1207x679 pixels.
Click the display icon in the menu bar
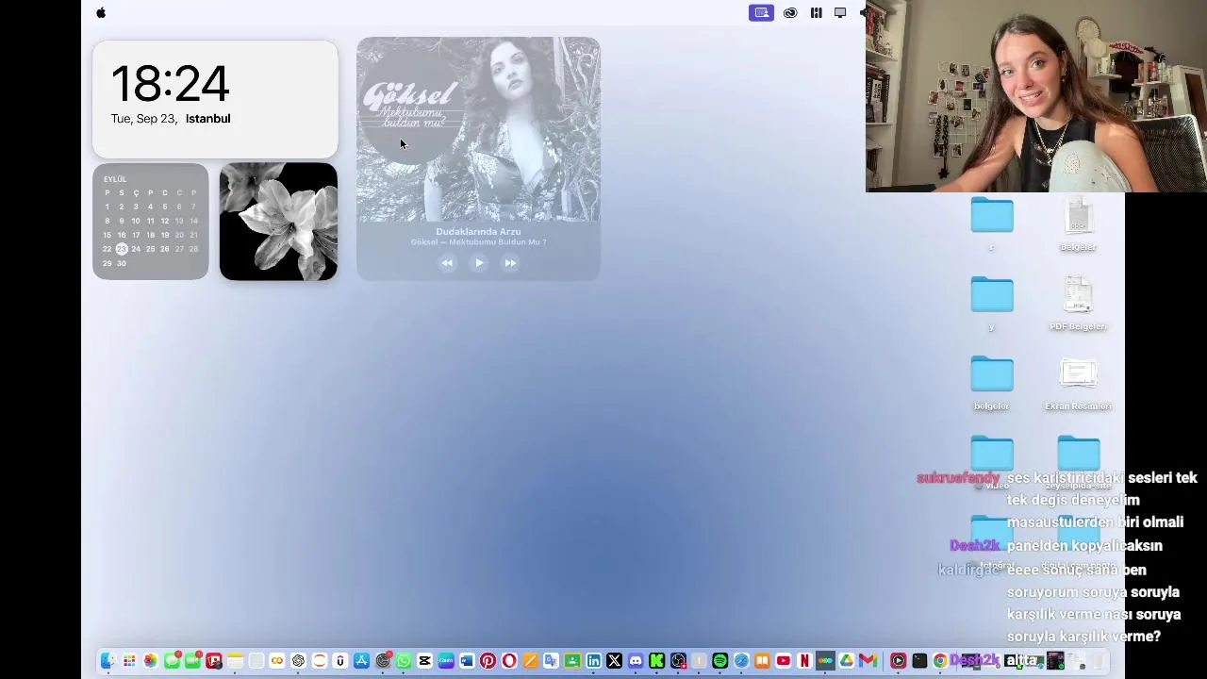[x=840, y=12]
